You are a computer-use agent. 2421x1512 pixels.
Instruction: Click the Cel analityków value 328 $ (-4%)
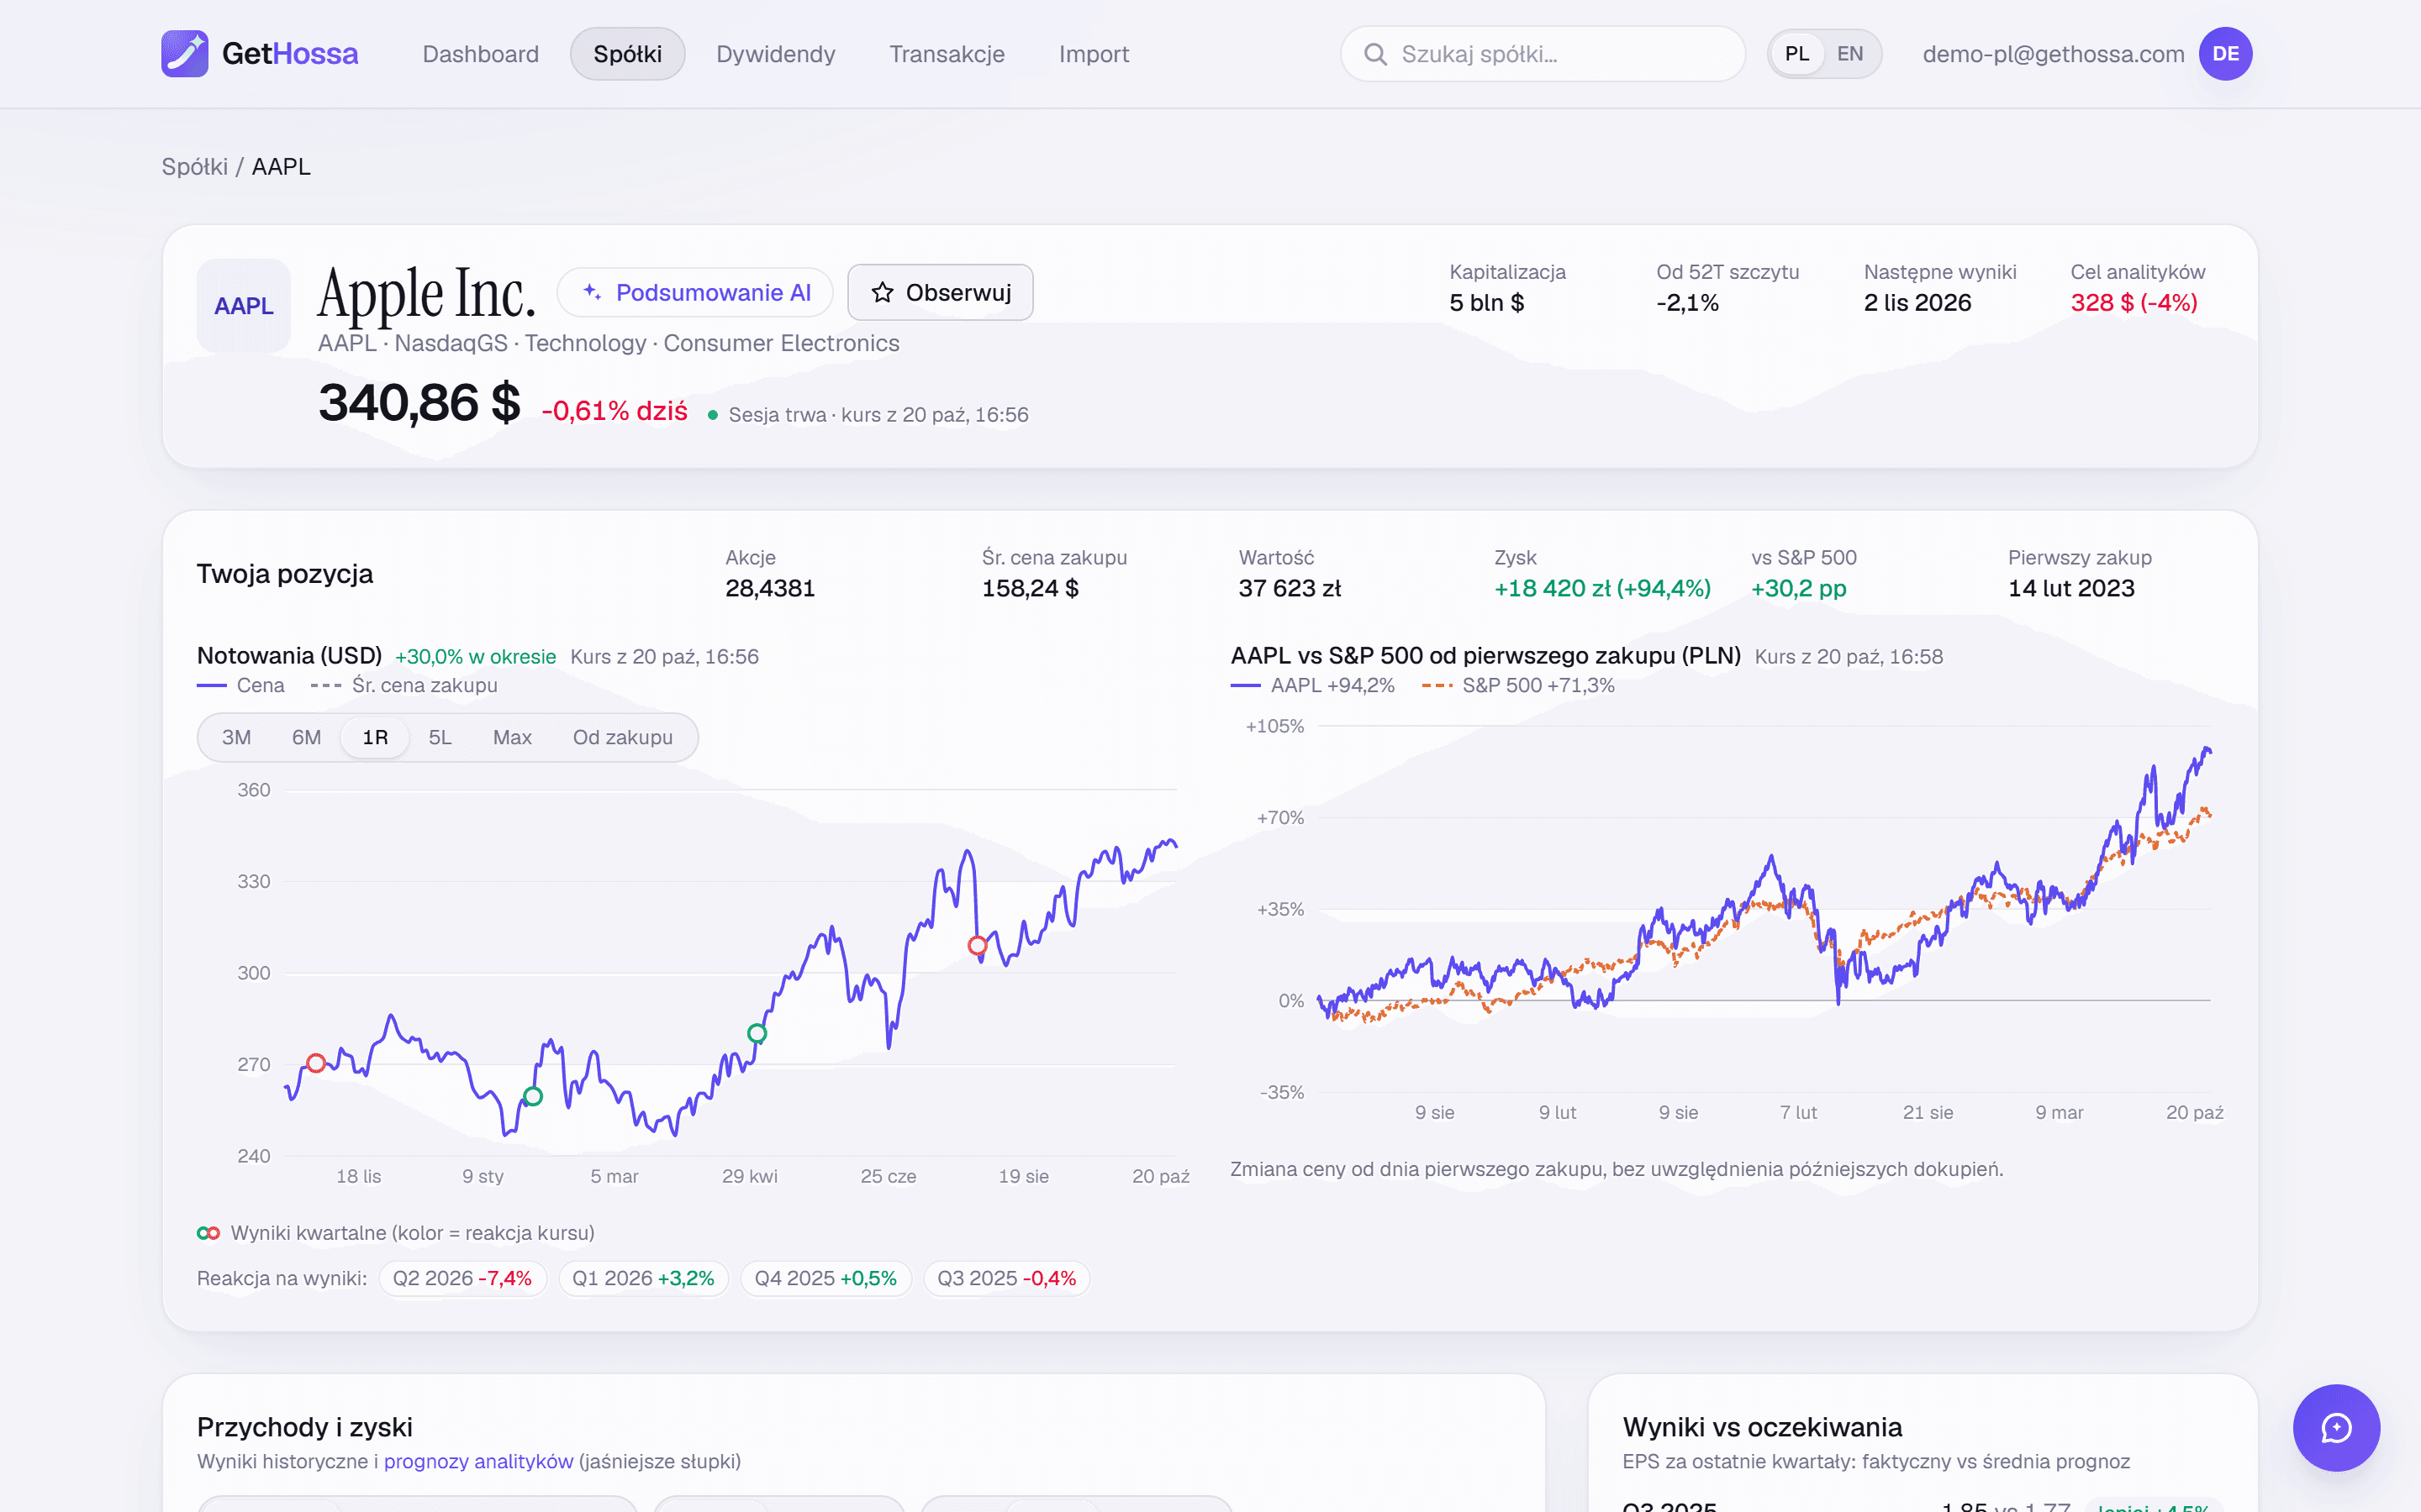pos(2133,303)
